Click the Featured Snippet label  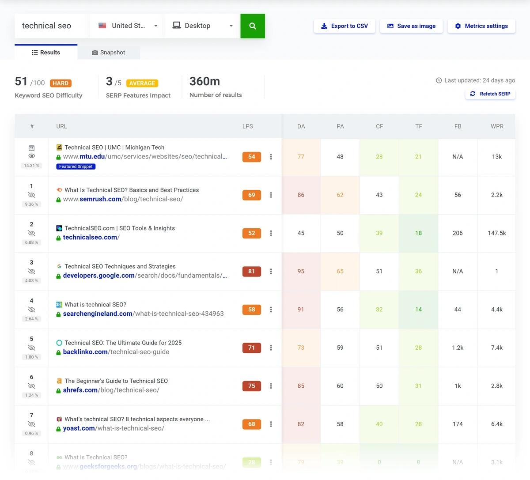[76, 166]
